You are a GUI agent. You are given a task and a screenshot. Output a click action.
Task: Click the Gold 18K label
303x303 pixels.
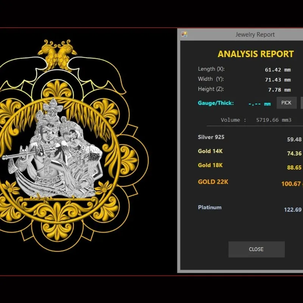click(x=210, y=165)
